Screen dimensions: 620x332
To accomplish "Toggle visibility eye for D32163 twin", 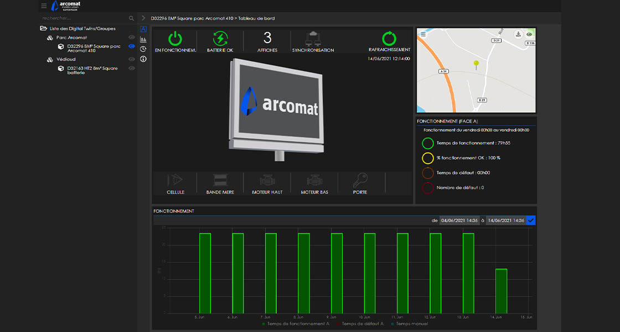I will (132, 69).
